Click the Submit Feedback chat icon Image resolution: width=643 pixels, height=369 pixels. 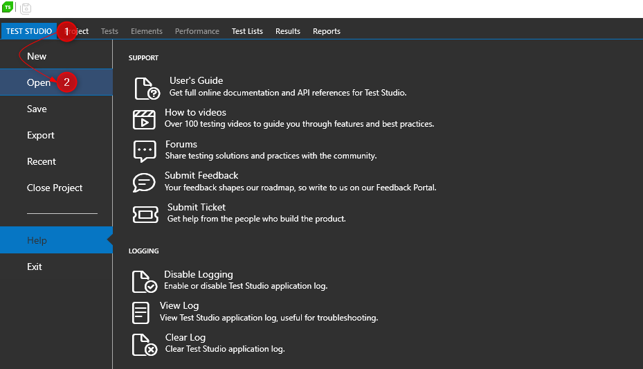pyautogui.click(x=144, y=182)
